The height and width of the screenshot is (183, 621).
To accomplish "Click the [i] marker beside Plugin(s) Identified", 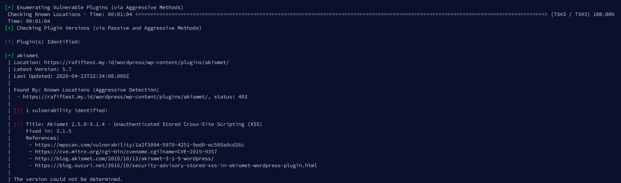I will click(x=9, y=42).
